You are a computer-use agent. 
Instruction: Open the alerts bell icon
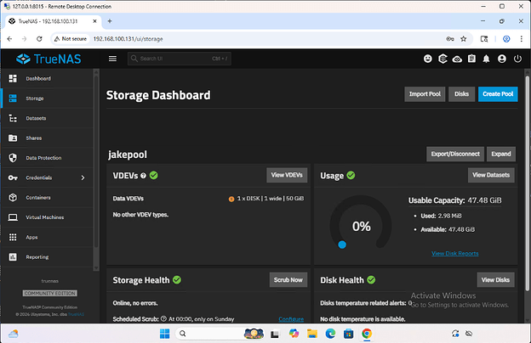coord(486,59)
